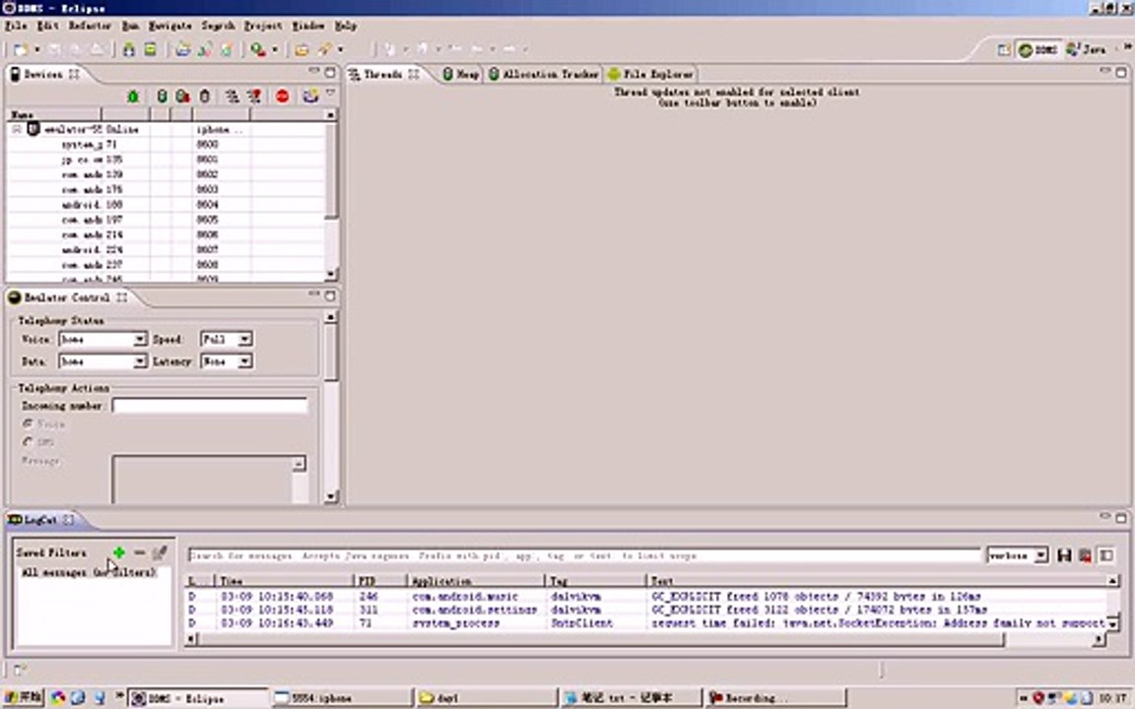Click the Export log to text floppy icon
1135x709 pixels.
[1064, 555]
